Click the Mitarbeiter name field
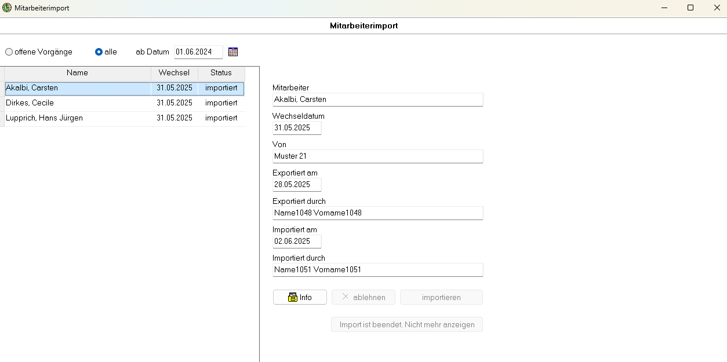 pyautogui.click(x=377, y=100)
